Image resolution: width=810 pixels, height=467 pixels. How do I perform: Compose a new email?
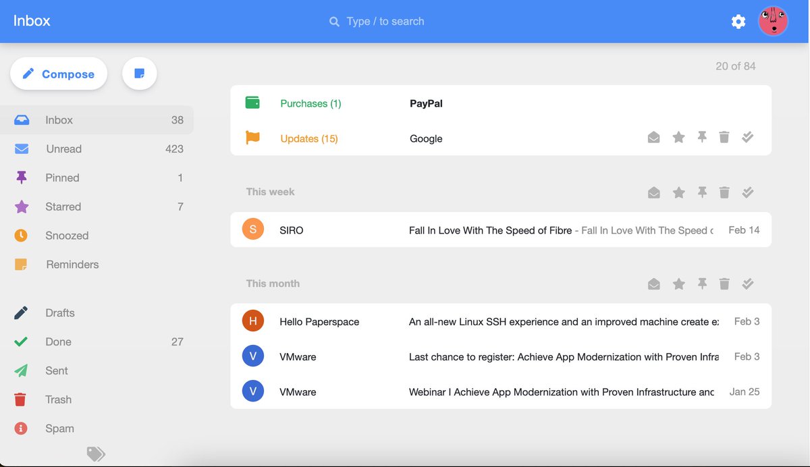pos(59,74)
